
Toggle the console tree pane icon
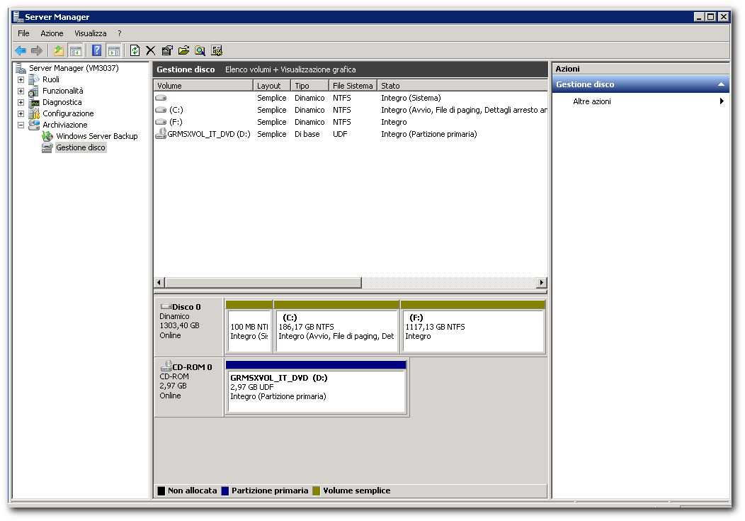[75, 50]
